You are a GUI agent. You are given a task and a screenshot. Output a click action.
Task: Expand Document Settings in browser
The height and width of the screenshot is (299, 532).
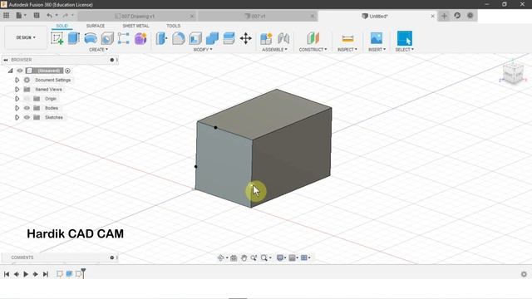tap(17, 80)
